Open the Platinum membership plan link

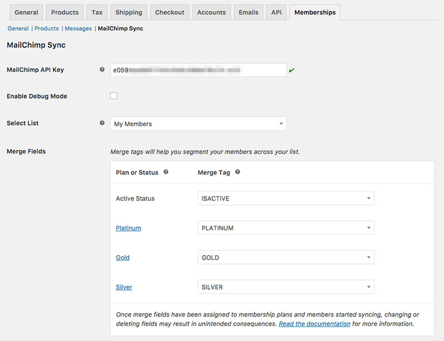click(129, 228)
